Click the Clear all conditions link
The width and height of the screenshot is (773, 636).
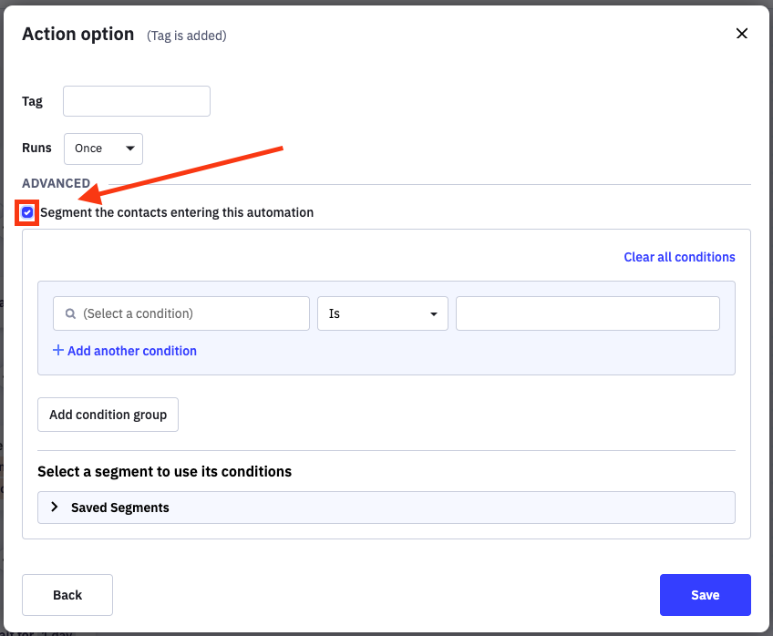[x=679, y=257]
